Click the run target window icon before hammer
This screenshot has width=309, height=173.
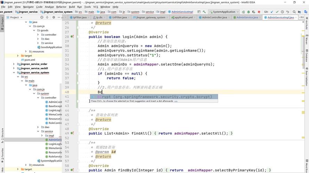coord(199,12)
